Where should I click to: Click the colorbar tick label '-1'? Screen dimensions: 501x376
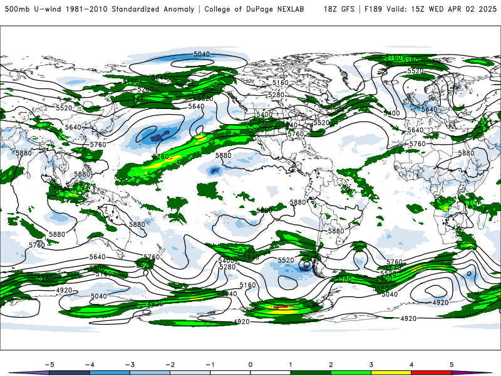tap(210, 365)
